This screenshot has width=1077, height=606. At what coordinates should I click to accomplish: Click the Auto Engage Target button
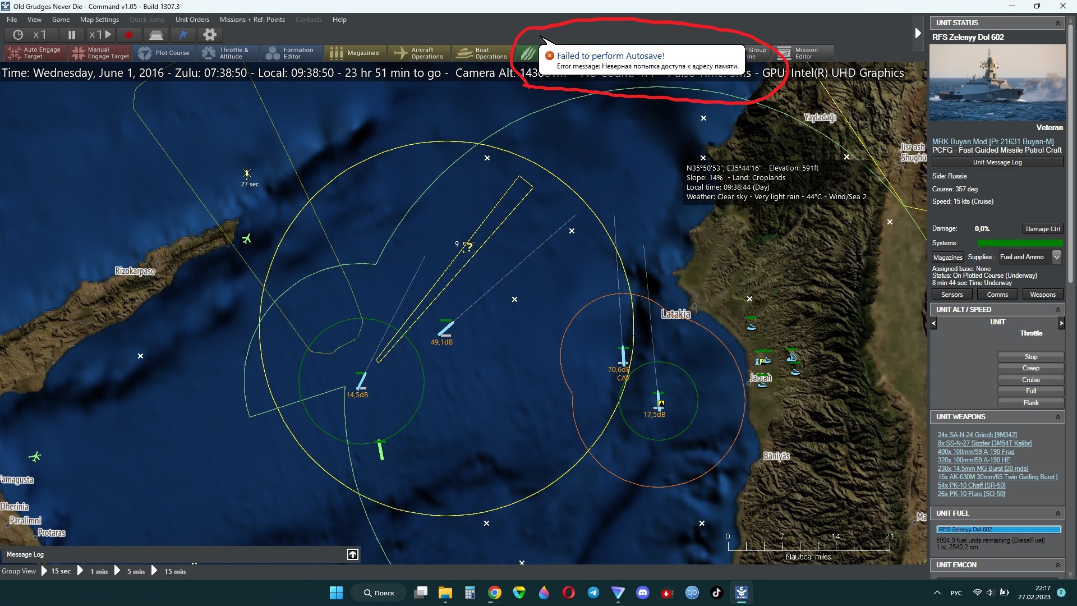[35, 53]
